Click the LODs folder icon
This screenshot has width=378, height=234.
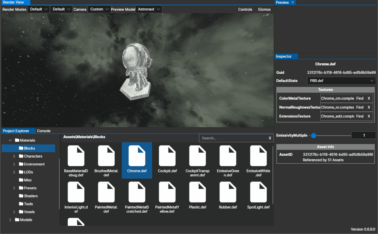(x=21, y=172)
